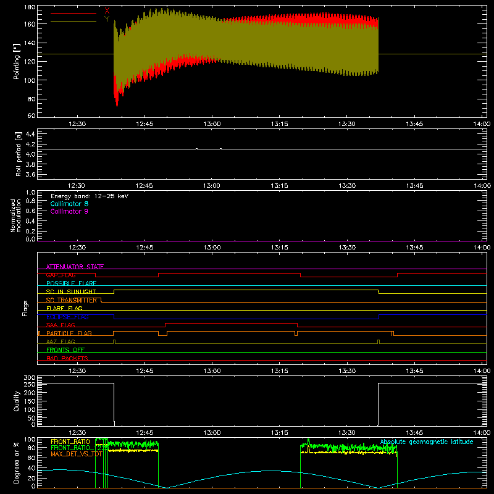This screenshot has width=494, height=494.
Task: Select the green FRONT_RATIO_1238 legend label
Action: pos(80,448)
